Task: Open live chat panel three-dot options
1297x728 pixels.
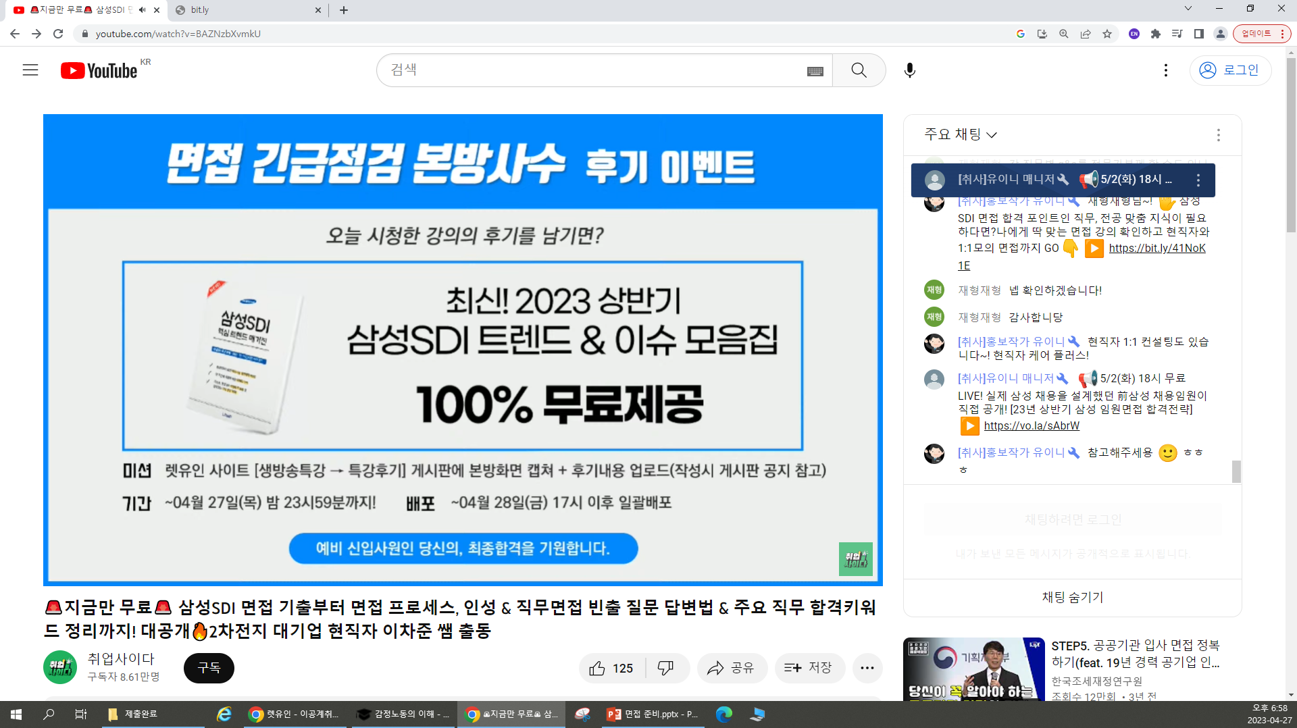Action: [1218, 135]
